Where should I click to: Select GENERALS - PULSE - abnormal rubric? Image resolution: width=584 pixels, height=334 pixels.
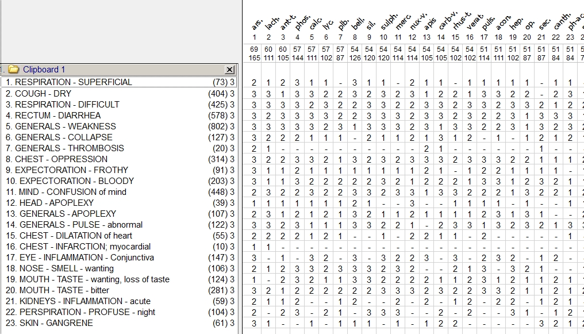[119, 225]
